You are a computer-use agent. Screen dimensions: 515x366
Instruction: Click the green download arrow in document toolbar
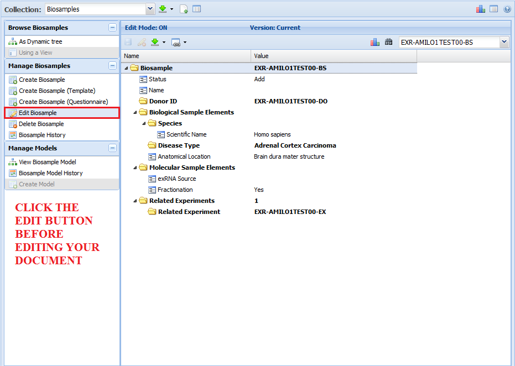click(x=155, y=42)
